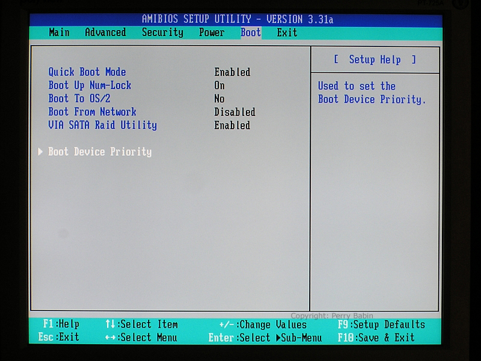Open Boot Device Priority sub-menu
Viewport: 481px width, 361px height.
pyautogui.click(x=100, y=152)
